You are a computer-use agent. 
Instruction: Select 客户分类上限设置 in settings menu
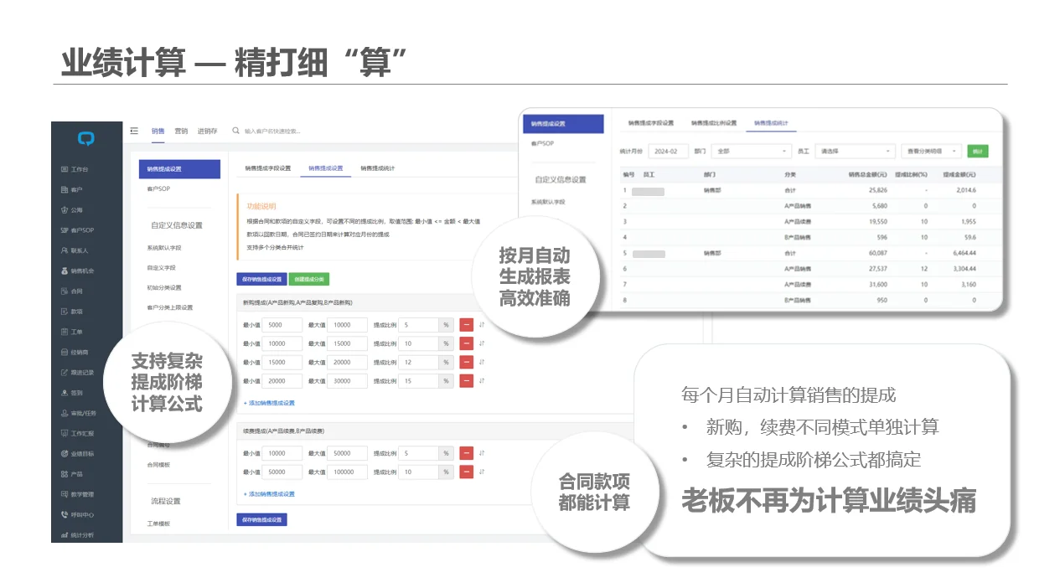170,307
